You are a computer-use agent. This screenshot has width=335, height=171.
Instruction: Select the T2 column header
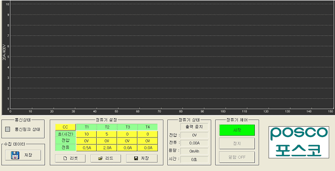107,127
